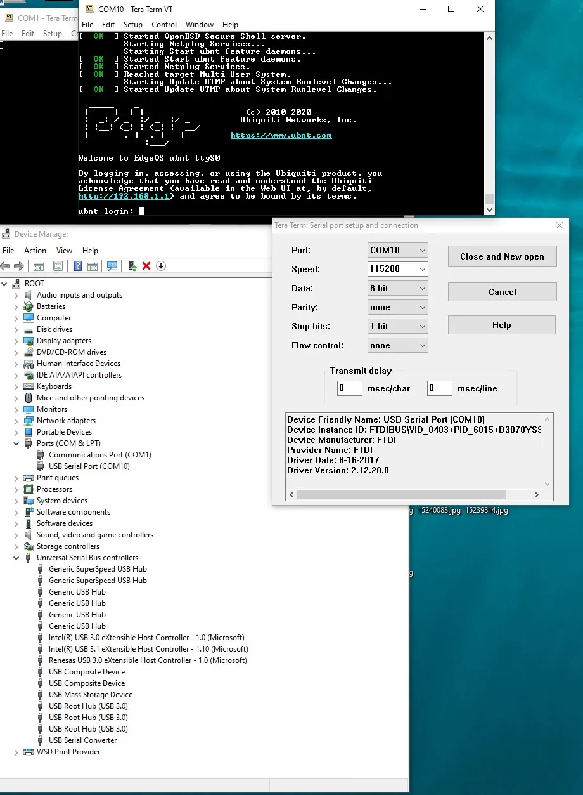The image size is (583, 795).
Task: Open the Port COM10 dropdown
Action: click(398, 250)
